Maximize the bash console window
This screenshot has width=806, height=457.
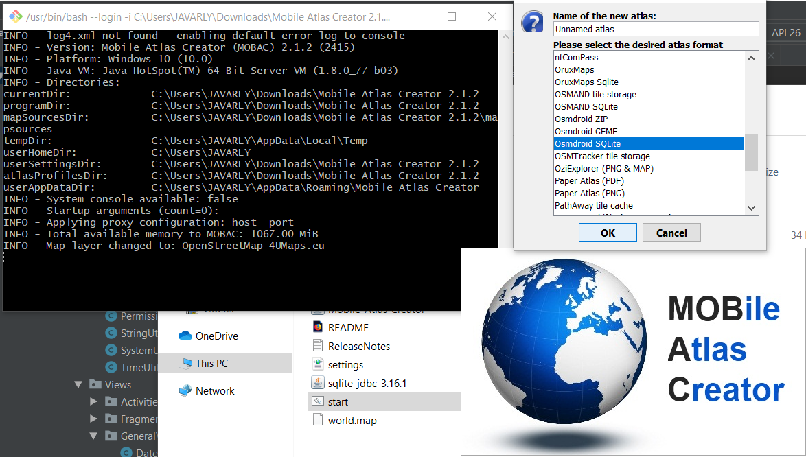(451, 16)
